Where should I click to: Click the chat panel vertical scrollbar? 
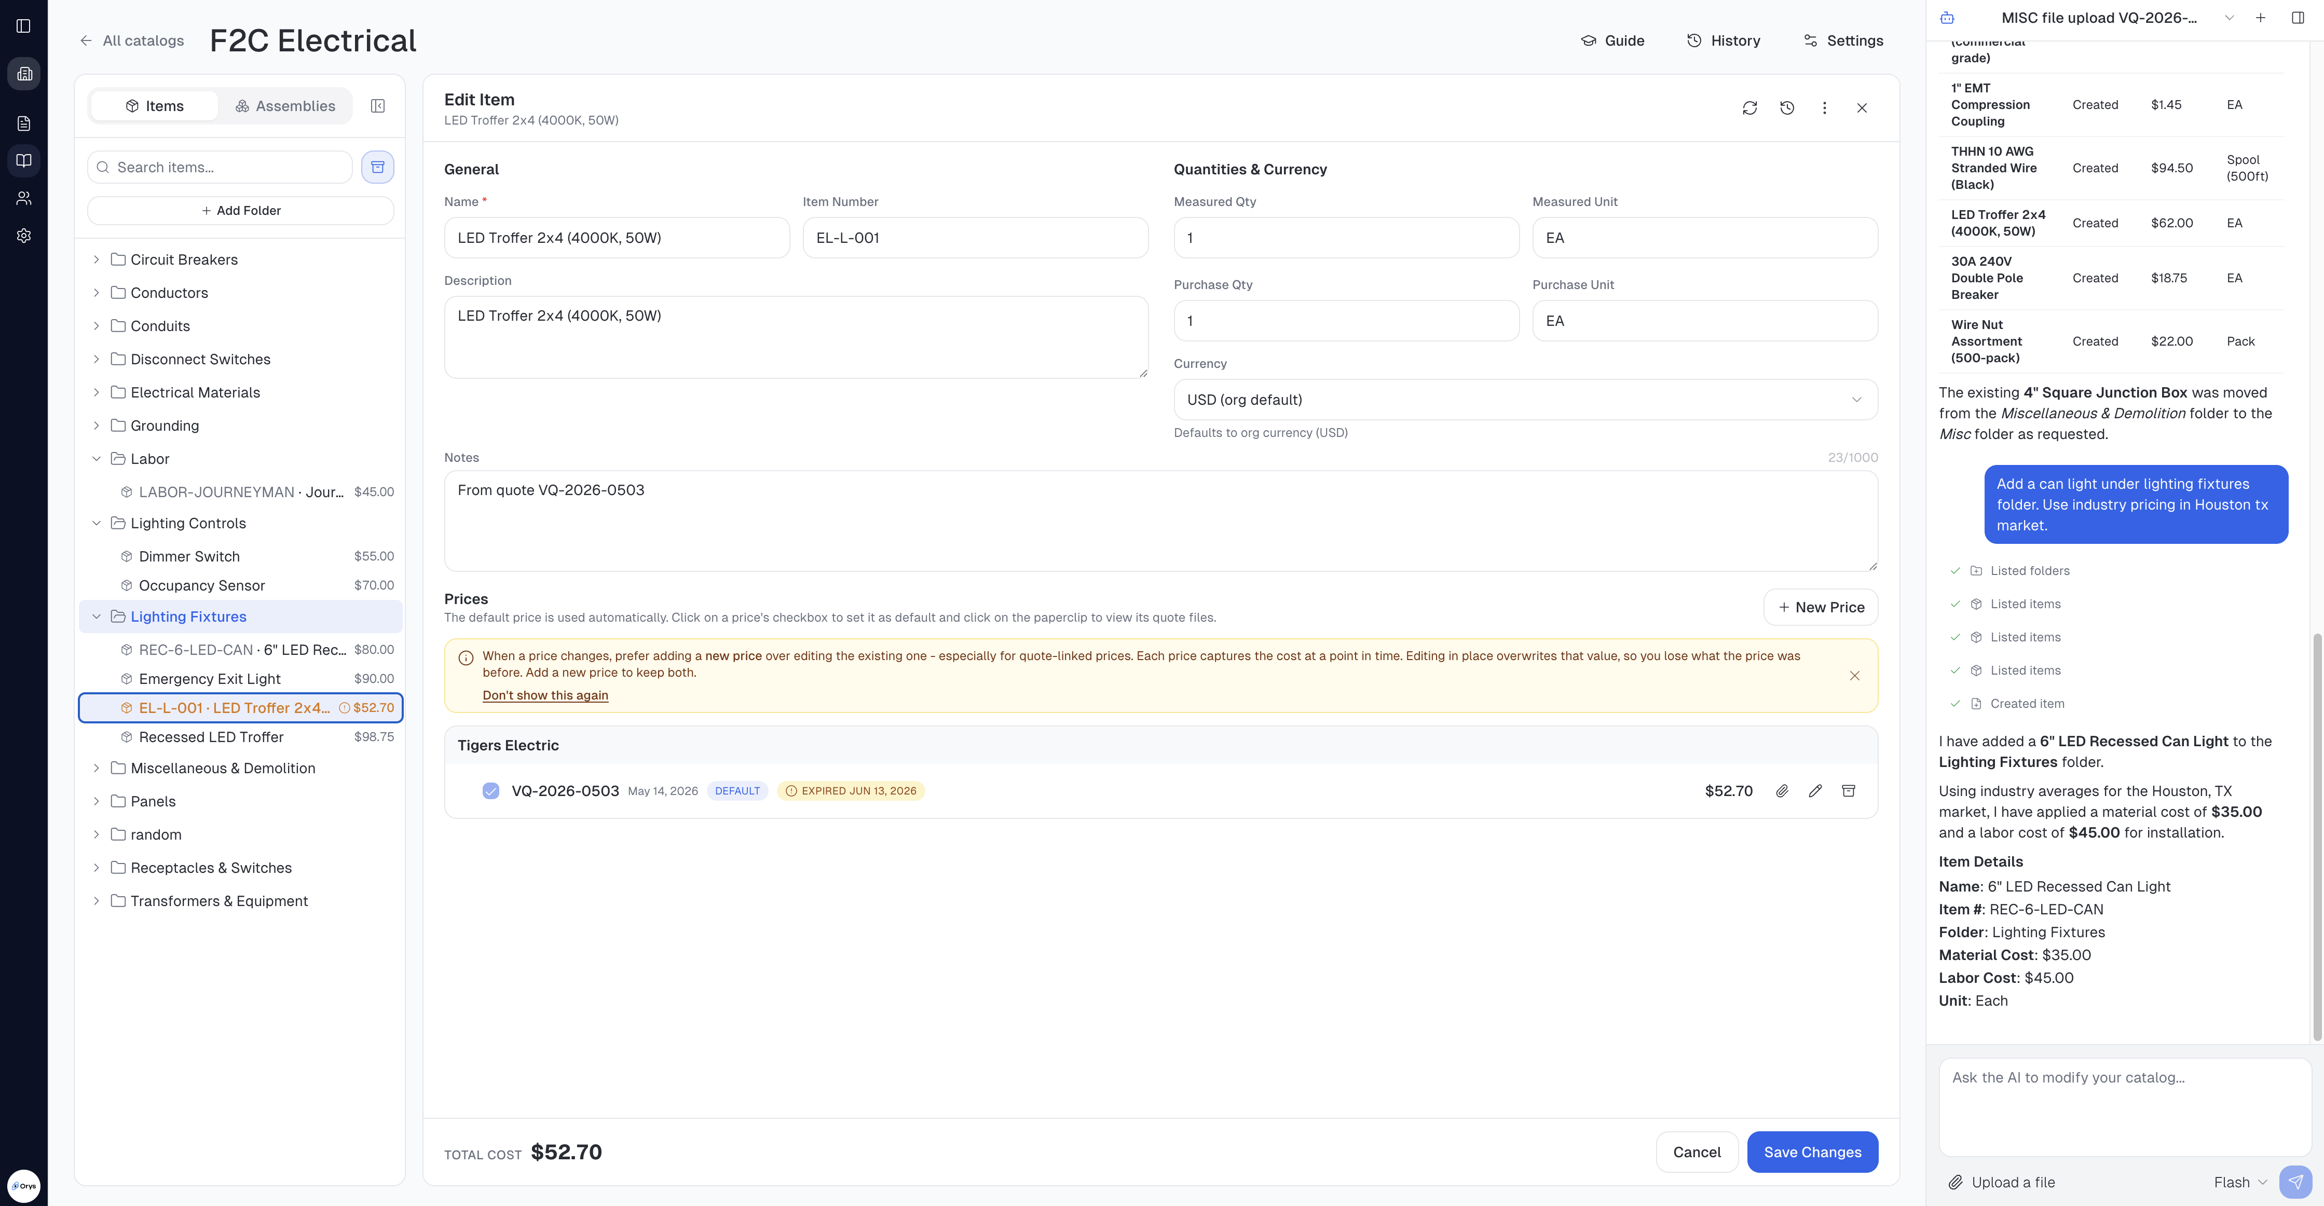coord(2316,838)
